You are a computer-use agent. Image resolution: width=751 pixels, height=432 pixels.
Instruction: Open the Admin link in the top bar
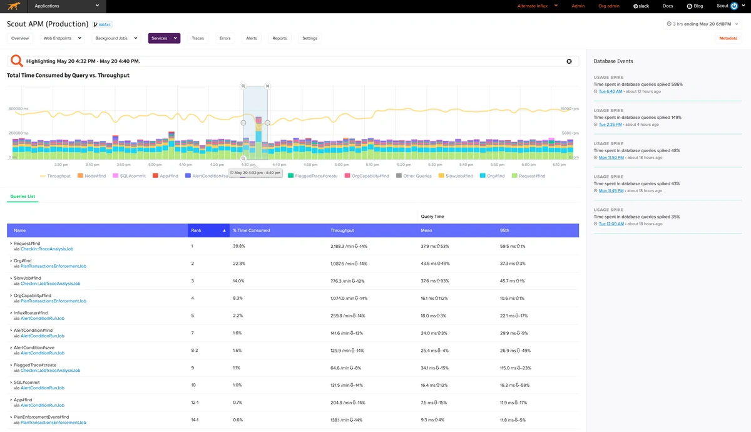(578, 6)
